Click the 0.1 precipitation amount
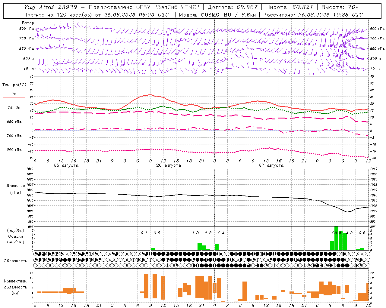Viewport: 386px width, 308px height. [x=144, y=233]
